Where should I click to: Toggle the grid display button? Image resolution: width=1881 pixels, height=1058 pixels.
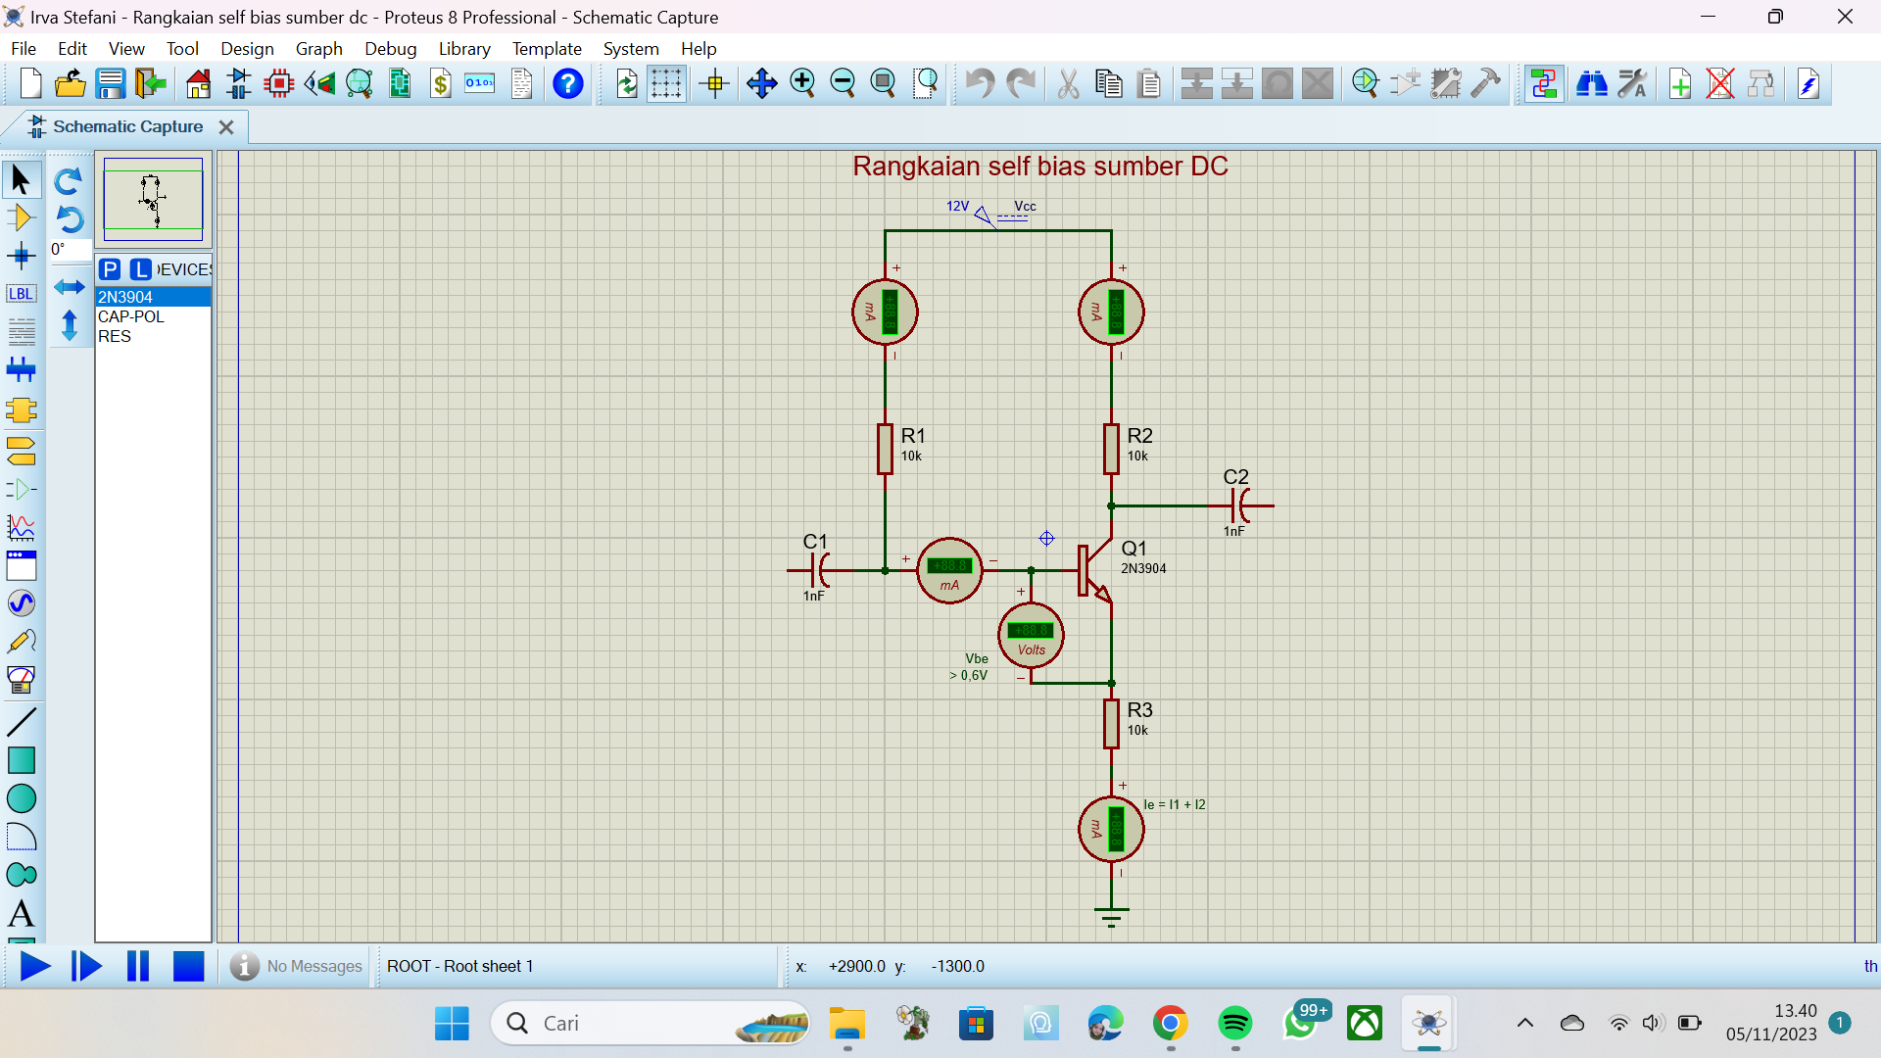pyautogui.click(x=666, y=84)
